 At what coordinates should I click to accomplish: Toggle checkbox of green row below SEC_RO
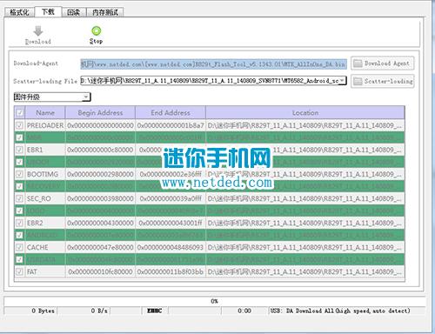[19, 210]
